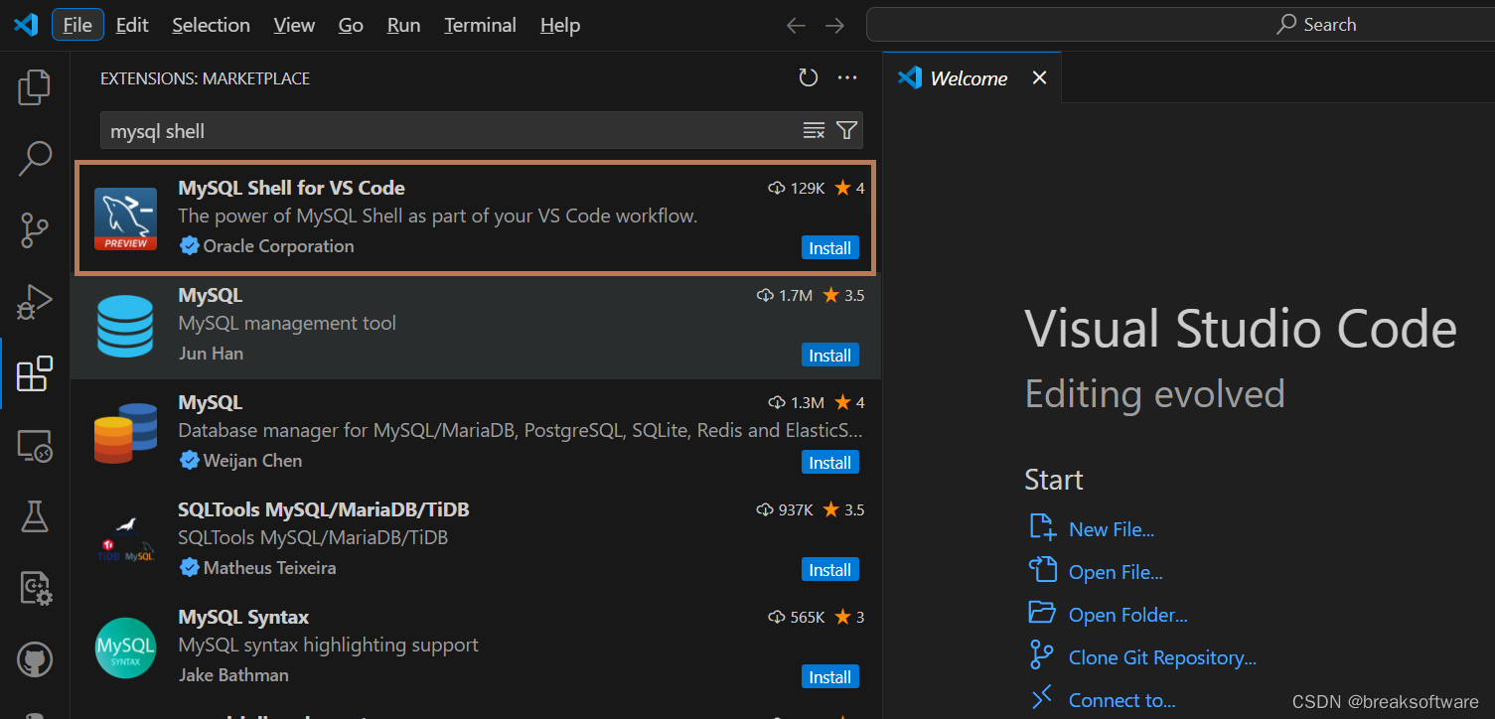Open the extensions filter funnel menu

(846, 130)
